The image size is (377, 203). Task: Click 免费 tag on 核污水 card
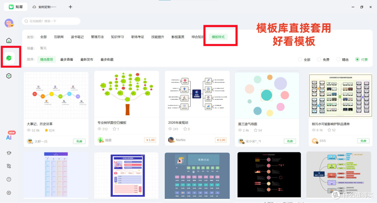coord(363,141)
